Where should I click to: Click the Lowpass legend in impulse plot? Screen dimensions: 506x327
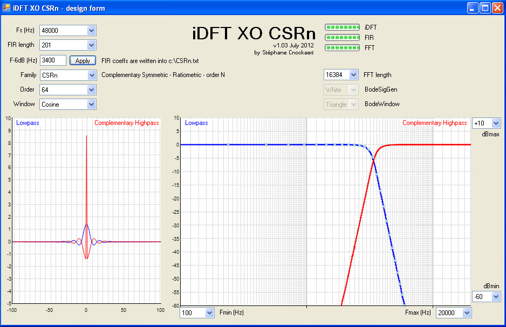(x=28, y=123)
